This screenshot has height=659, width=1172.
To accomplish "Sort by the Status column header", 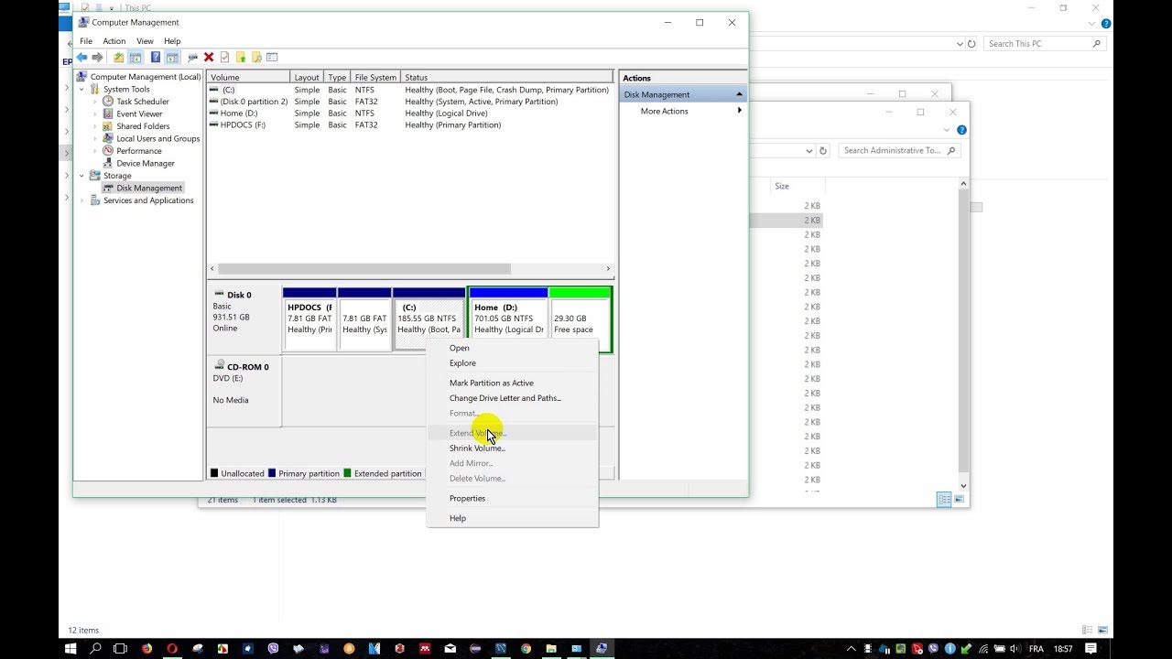I will point(507,78).
